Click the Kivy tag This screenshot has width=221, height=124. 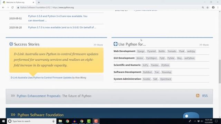(x=179, y=58)
